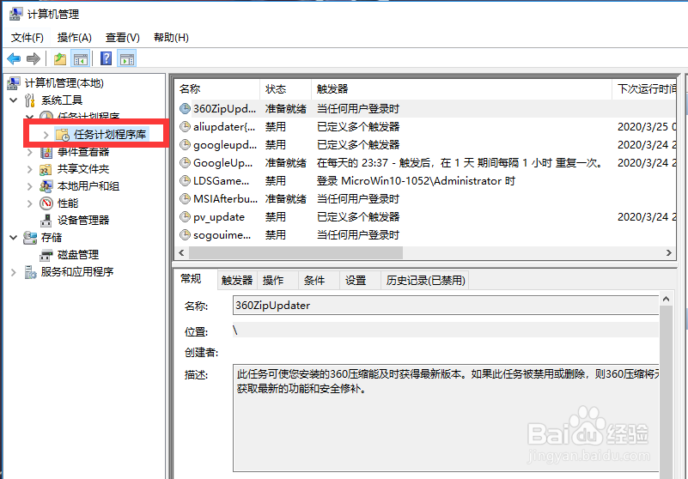Image resolution: width=688 pixels, height=479 pixels.
Task: Switch to the 历史记录(已禁用) tab
Action: coord(426,281)
